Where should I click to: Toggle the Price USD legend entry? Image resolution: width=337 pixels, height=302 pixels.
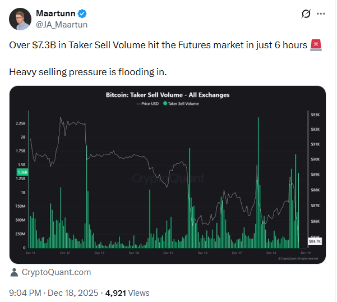(148, 104)
